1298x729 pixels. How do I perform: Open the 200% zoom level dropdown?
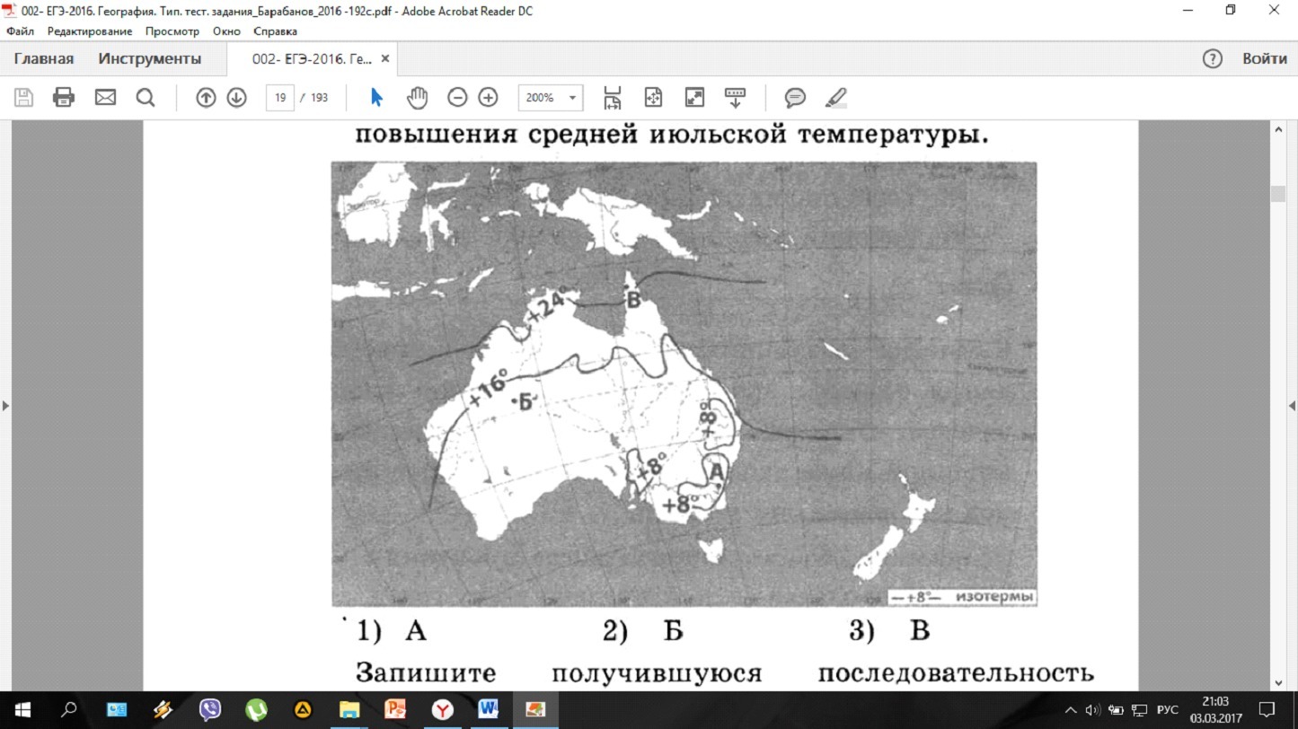click(x=551, y=97)
